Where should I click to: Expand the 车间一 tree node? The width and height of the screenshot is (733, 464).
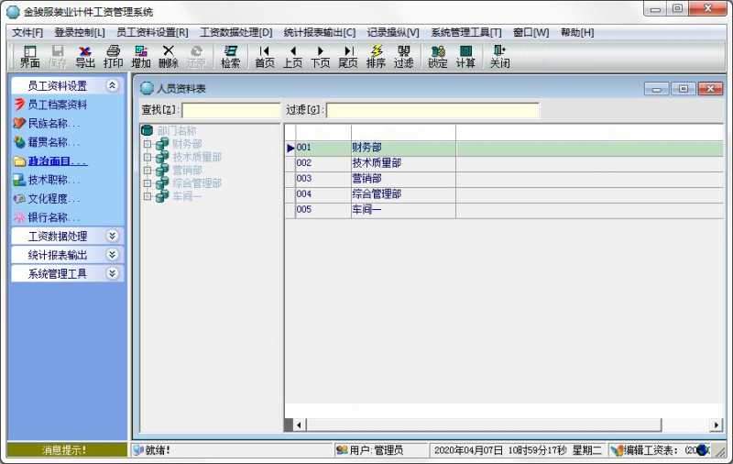click(x=148, y=196)
